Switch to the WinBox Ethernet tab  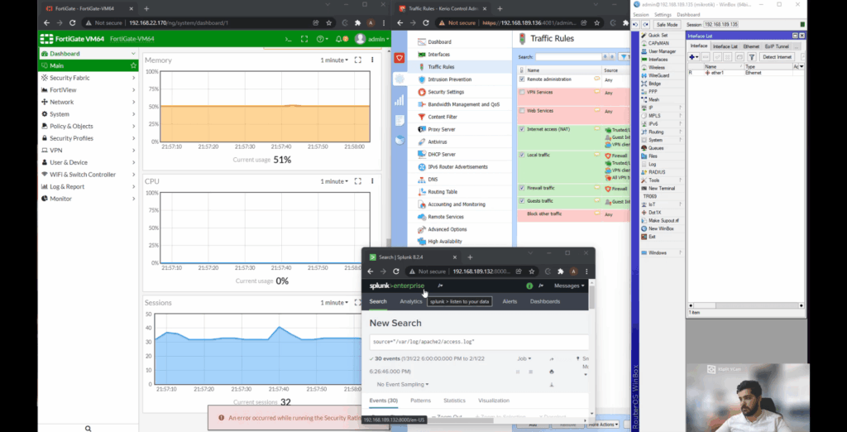click(751, 46)
